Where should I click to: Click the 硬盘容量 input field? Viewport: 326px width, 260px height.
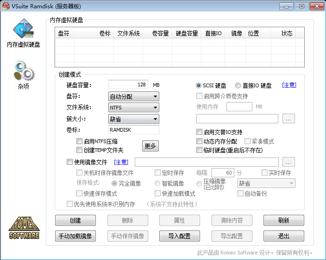[128, 85]
